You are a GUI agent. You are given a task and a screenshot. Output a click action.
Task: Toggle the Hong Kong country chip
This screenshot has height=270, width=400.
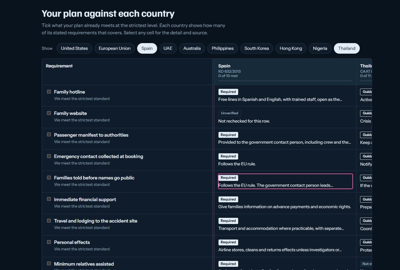pos(291,48)
